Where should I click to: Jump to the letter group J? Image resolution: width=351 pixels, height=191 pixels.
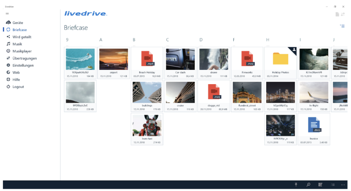(x=333, y=40)
